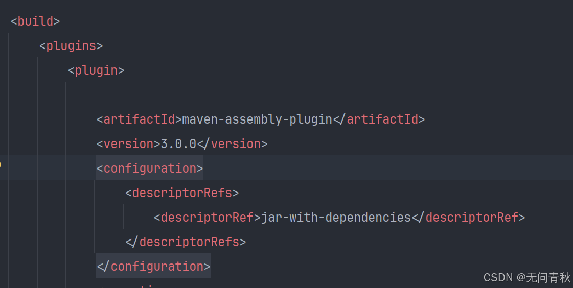The height and width of the screenshot is (288, 573).
Task: Click the yellow intention bulb icon
Action: [1, 164]
